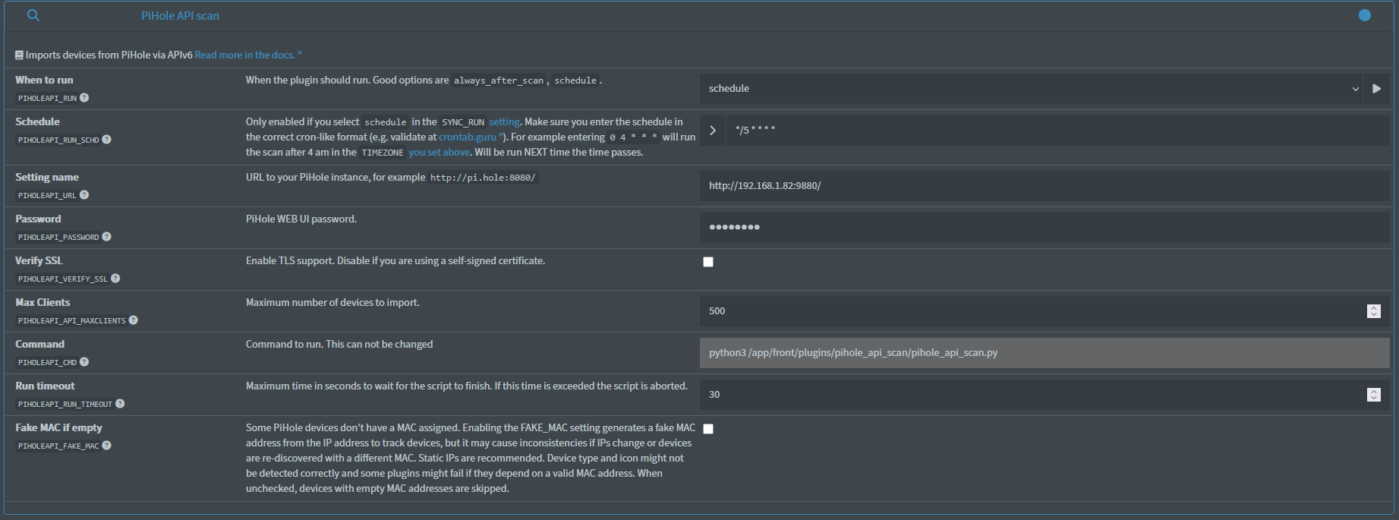Expand the chevron beside the Schedule field
Viewport: 1399px width, 520px height.
(x=712, y=129)
